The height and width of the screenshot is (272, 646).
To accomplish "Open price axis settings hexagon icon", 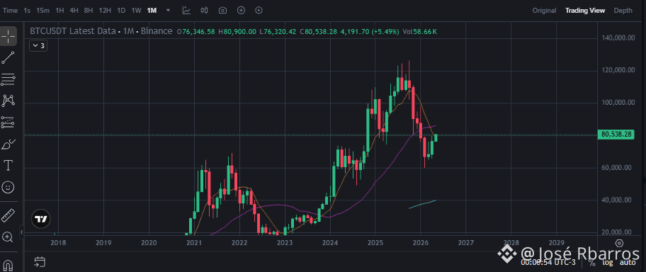I will pyautogui.click(x=619, y=243).
